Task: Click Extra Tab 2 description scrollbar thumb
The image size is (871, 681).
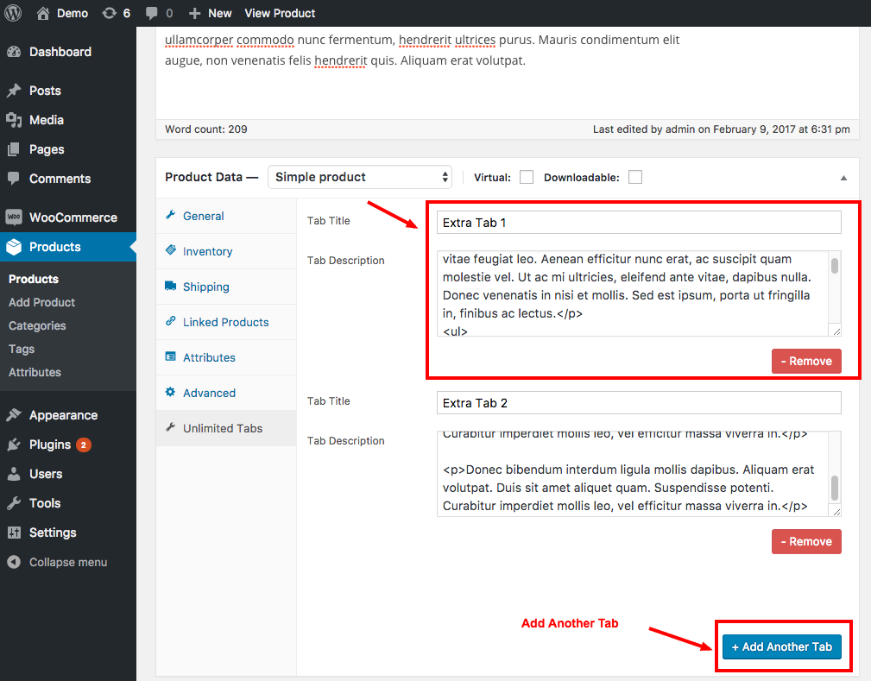Action: (x=835, y=488)
